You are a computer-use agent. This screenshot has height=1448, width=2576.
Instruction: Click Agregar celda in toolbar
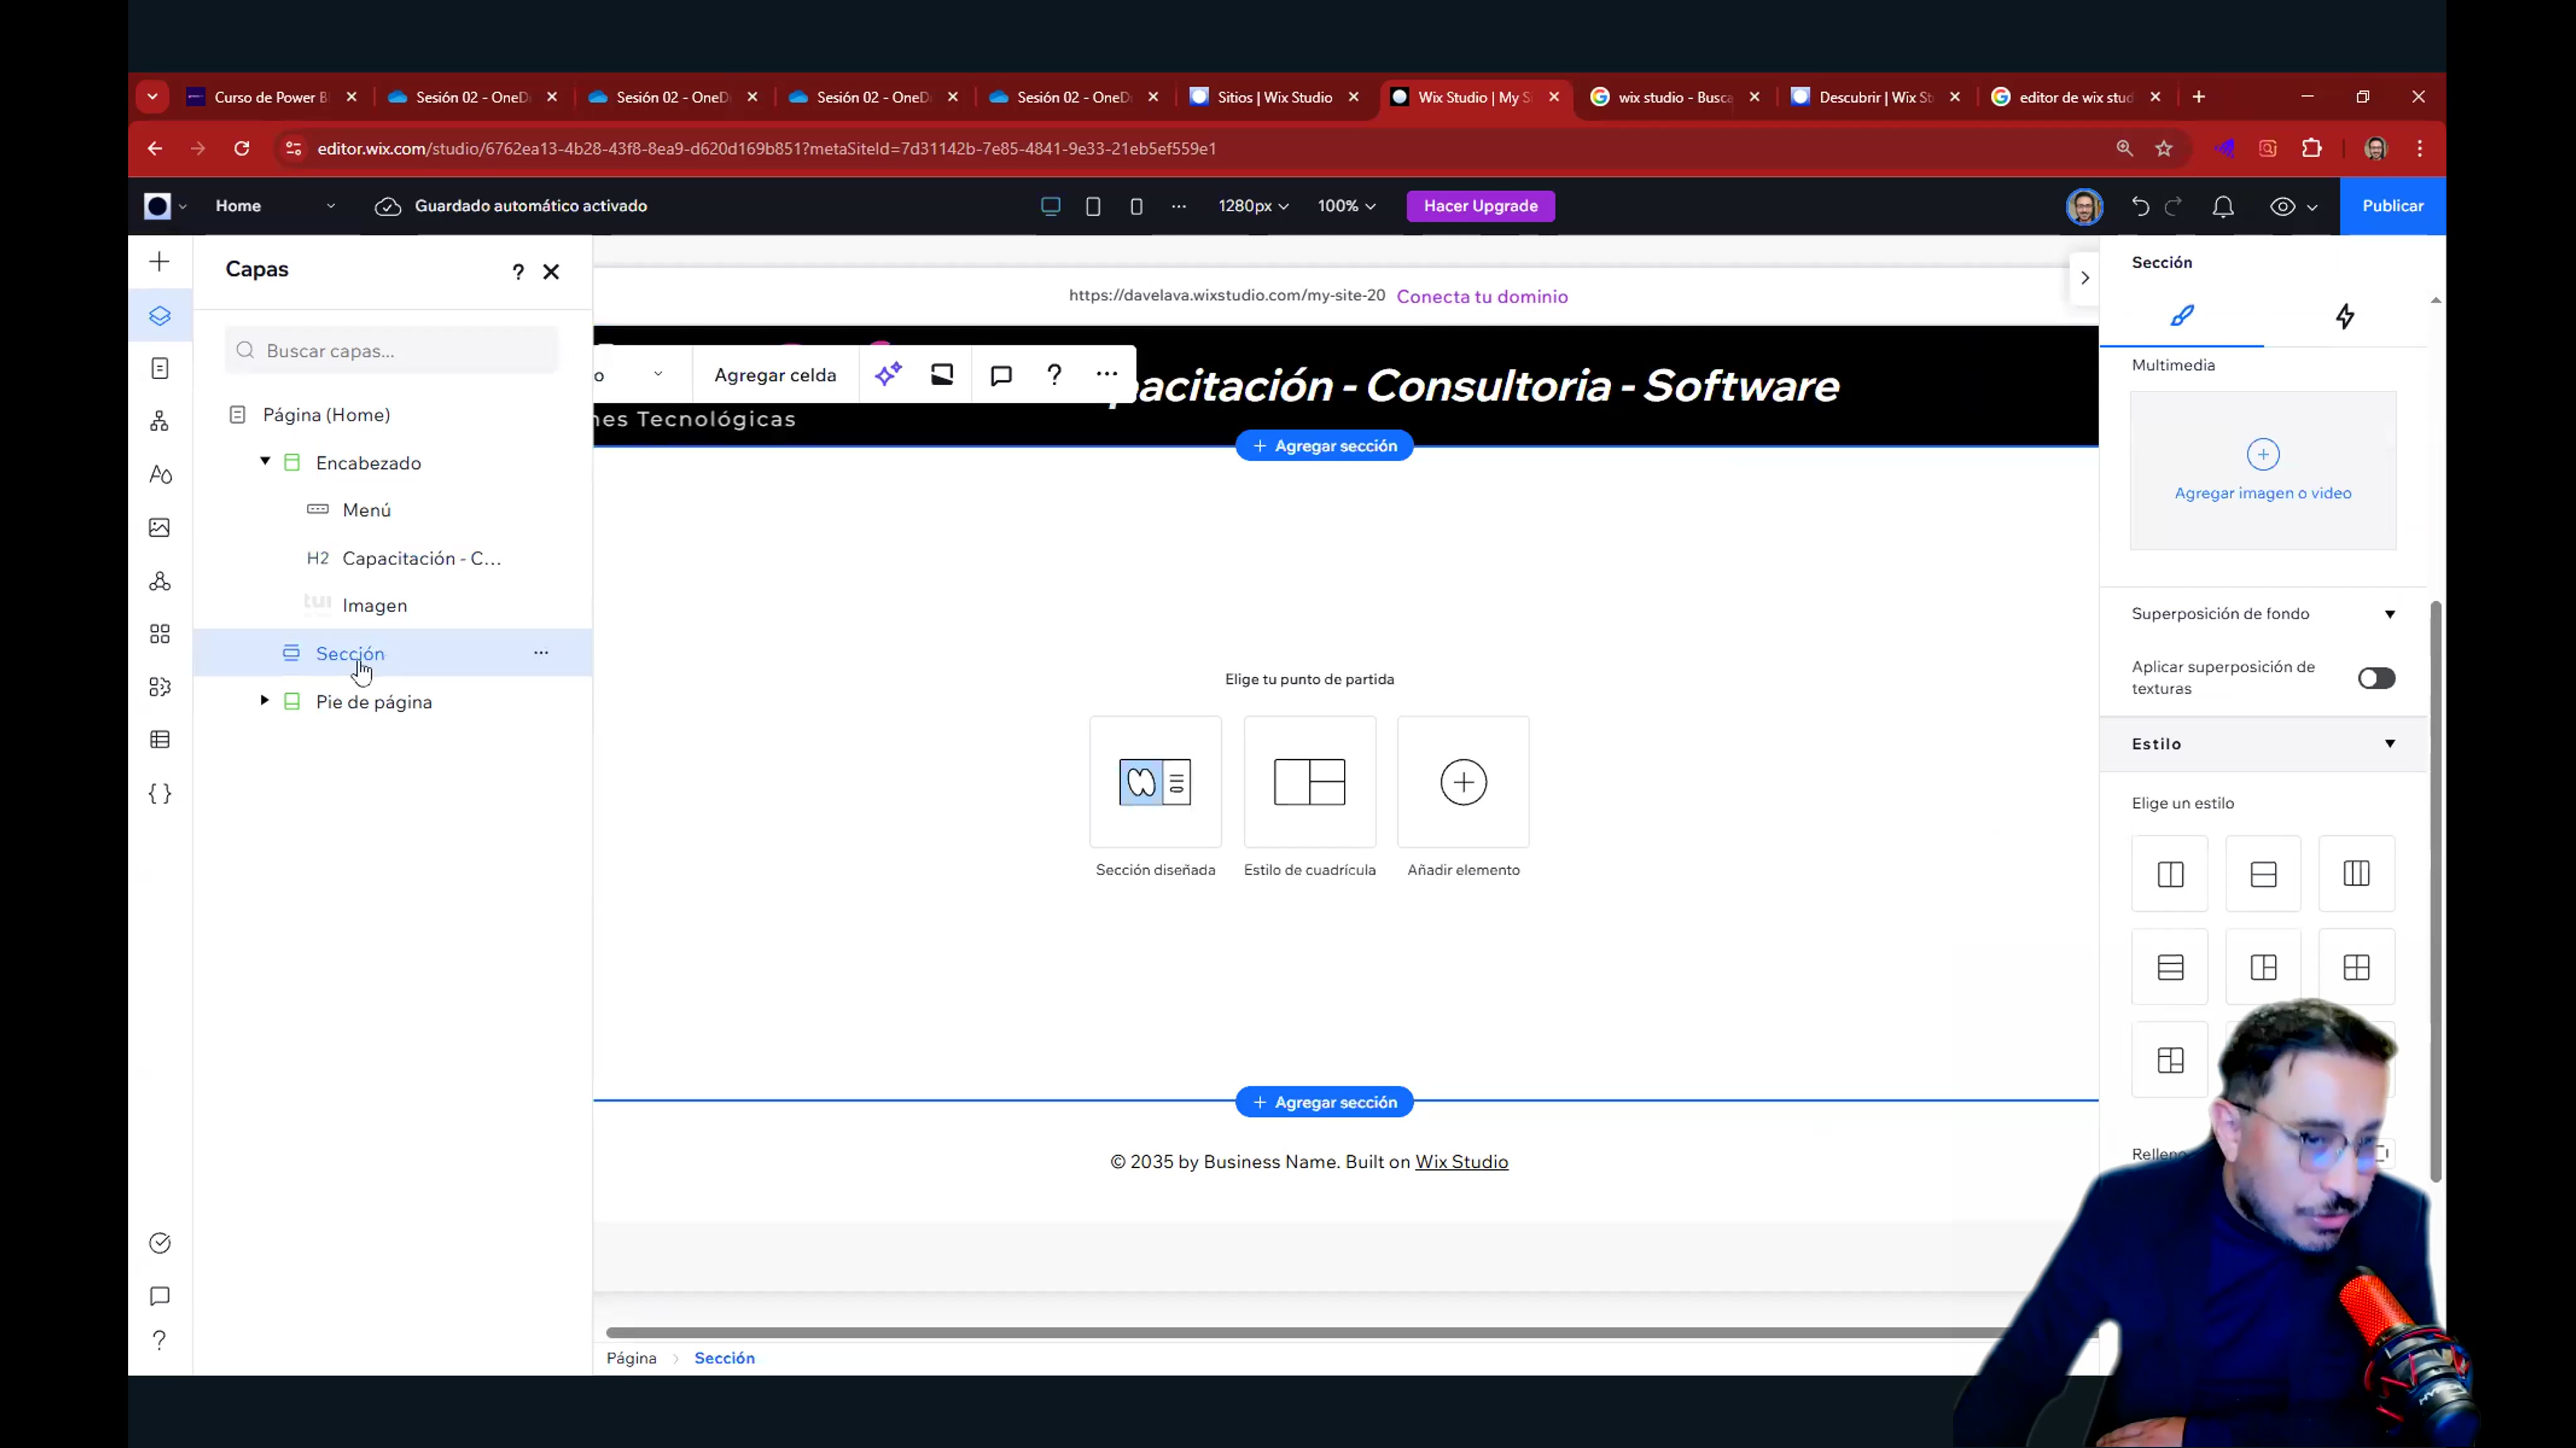775,375
